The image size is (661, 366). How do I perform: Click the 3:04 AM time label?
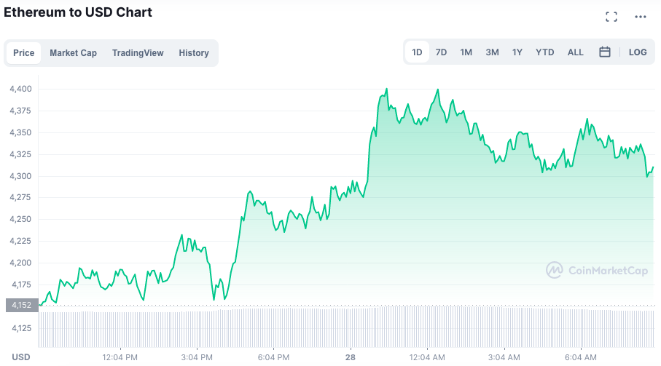click(x=504, y=357)
